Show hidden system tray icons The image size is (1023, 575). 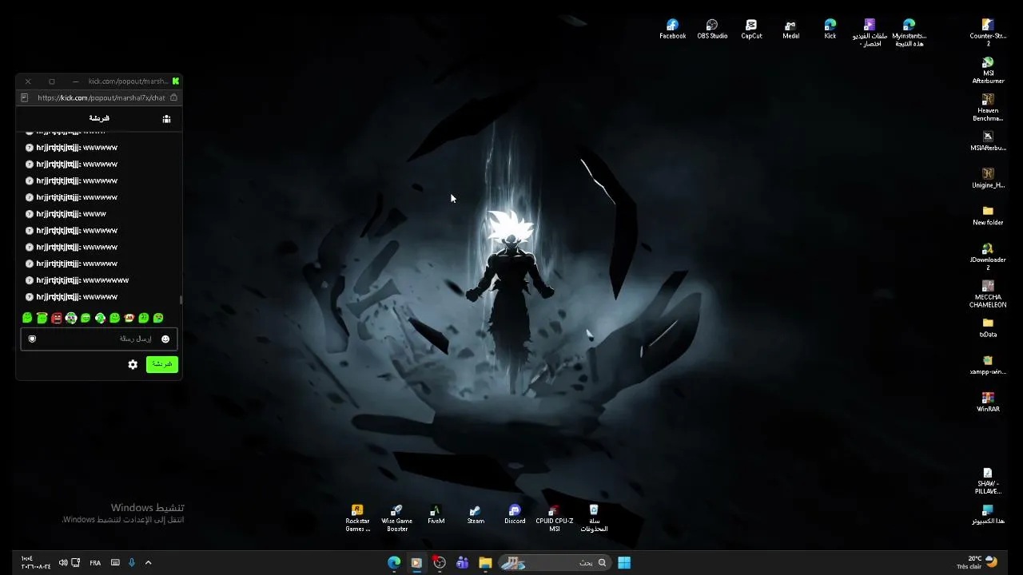click(x=148, y=563)
